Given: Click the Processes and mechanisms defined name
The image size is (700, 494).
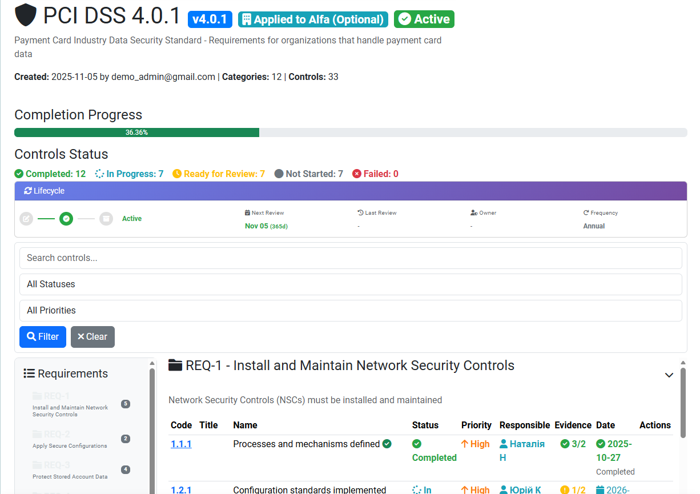Looking at the screenshot, I should coord(307,444).
